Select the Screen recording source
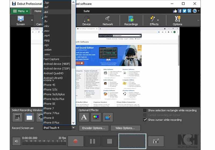 [21, 21]
